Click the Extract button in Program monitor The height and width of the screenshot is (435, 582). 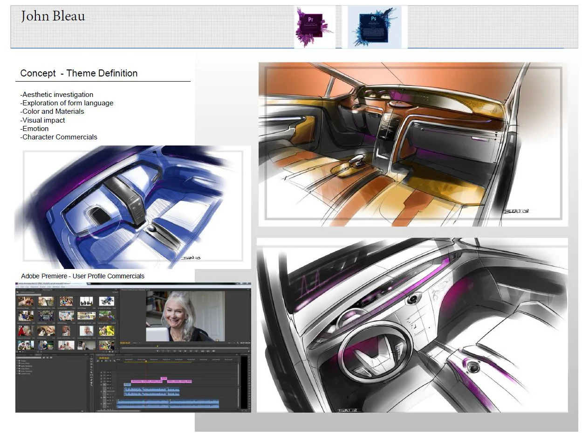[208, 351]
